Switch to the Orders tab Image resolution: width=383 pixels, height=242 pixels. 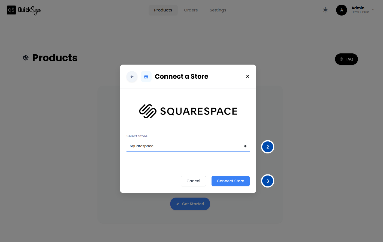(x=191, y=10)
